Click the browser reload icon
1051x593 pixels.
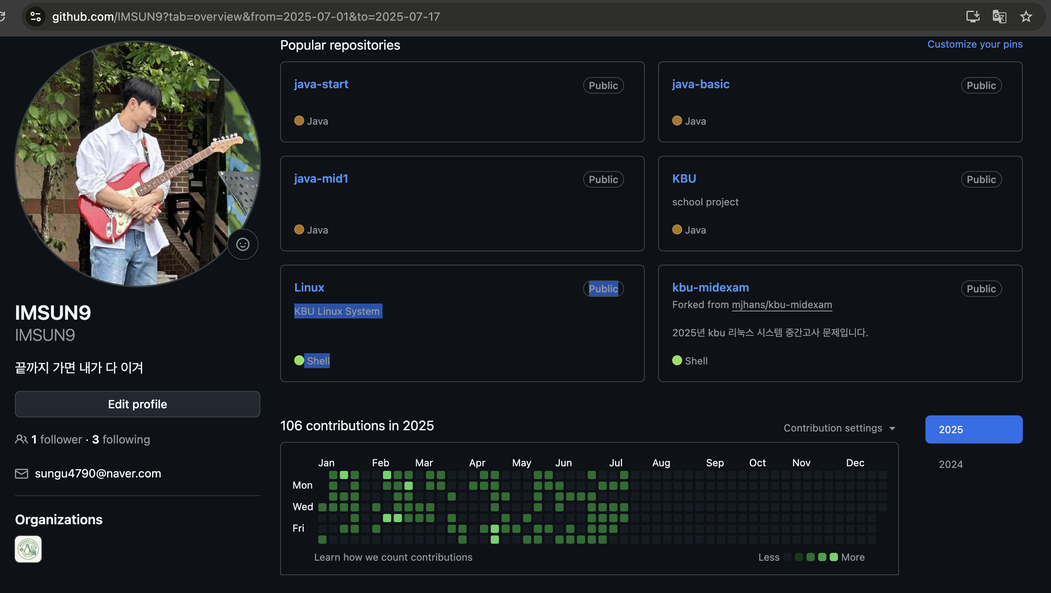click(x=2, y=17)
